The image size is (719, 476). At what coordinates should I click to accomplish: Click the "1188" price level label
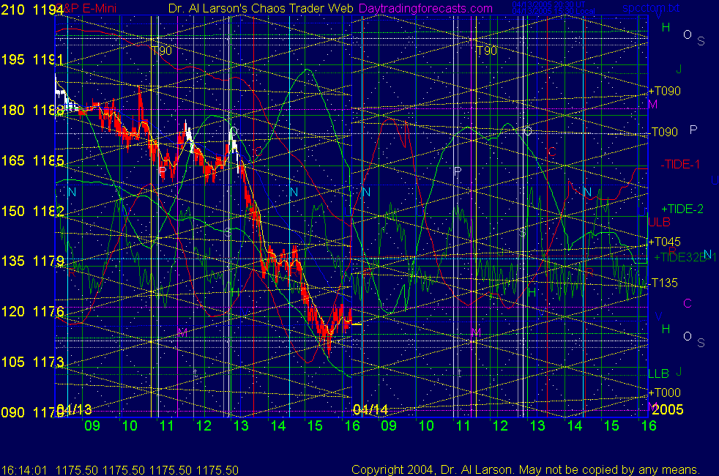point(48,110)
